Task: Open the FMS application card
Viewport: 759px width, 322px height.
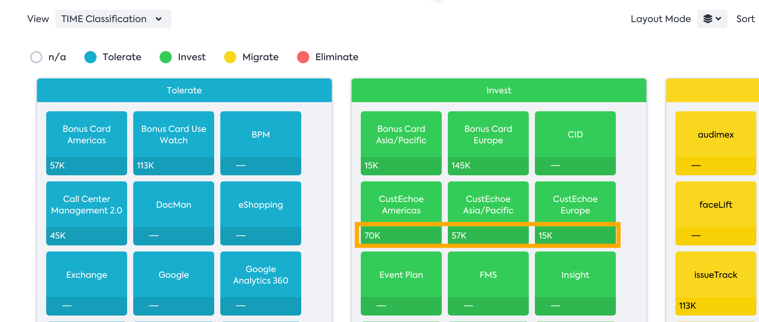Action: point(488,284)
